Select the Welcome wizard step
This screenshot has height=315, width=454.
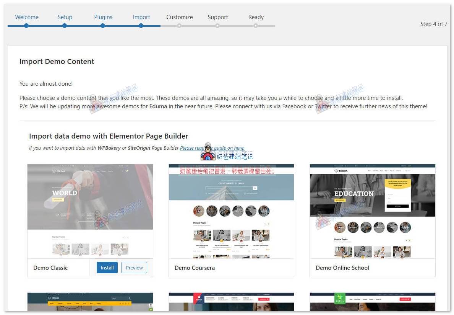[x=26, y=17]
